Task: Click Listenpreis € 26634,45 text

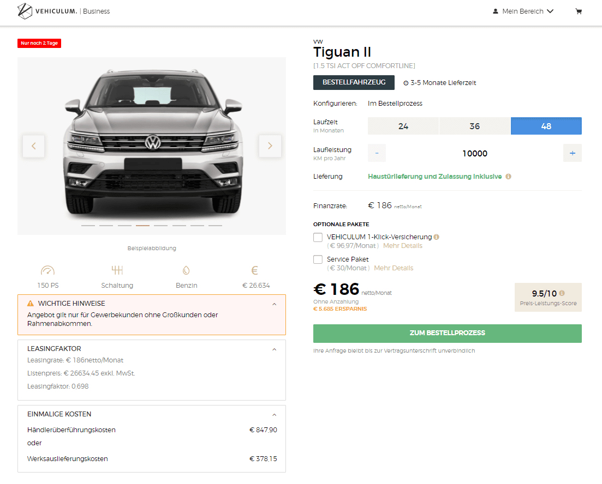Action: click(x=81, y=373)
